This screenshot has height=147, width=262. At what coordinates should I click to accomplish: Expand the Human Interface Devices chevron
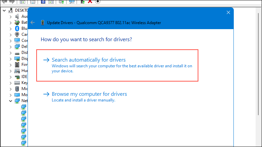pos(10,71)
